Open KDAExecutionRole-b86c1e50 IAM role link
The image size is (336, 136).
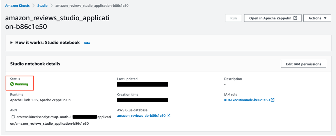coord(247,100)
